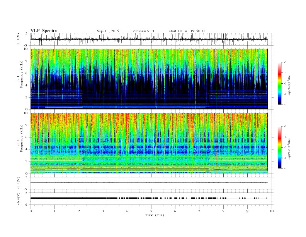Image resolution: width=306 pixels, height=237 pixels.
Task: Click the ch.2 spectrogram color bar
Action: point(280,148)
